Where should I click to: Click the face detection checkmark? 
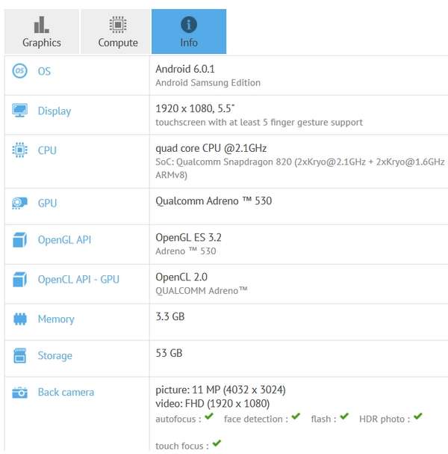click(x=296, y=417)
